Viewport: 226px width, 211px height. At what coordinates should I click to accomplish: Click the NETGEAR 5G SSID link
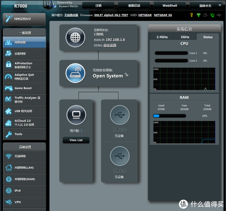coord(163,15)
